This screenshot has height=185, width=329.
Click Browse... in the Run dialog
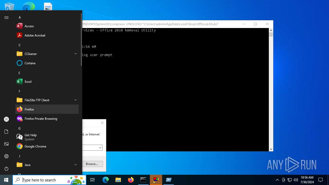92,164
